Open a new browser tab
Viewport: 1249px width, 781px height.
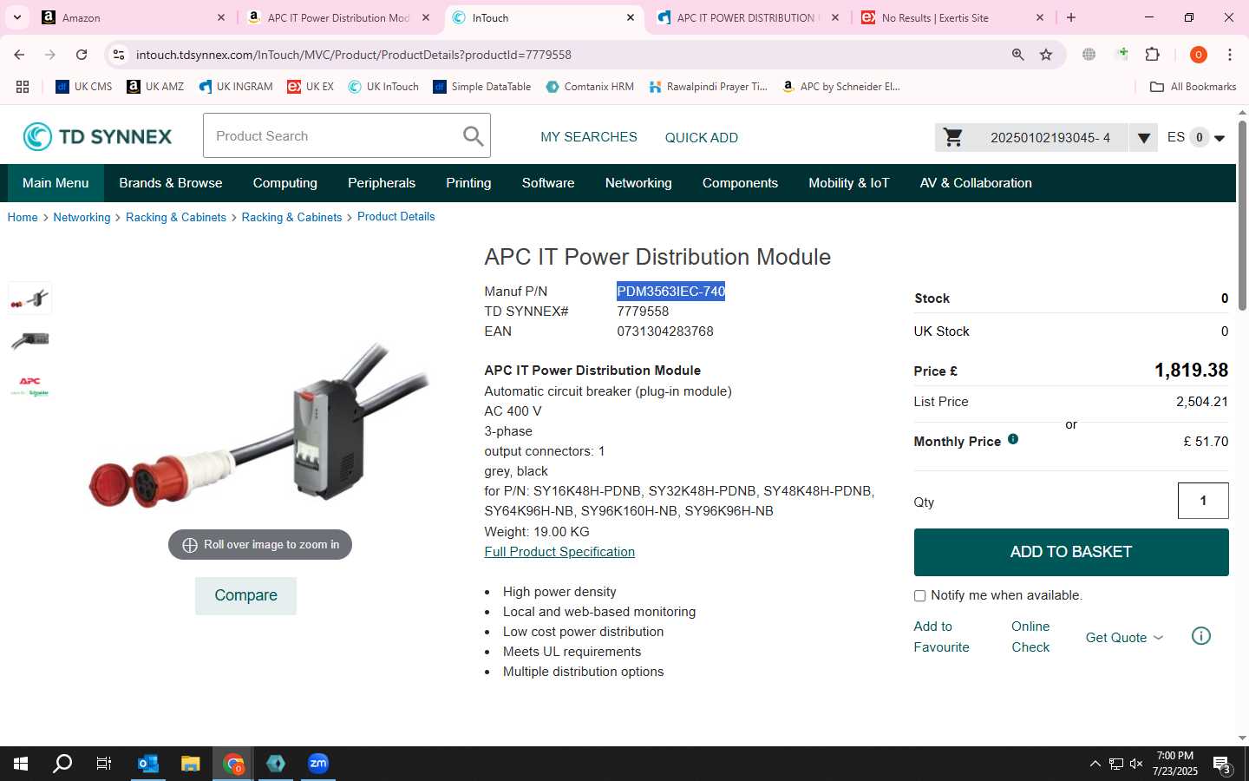click(x=1071, y=17)
